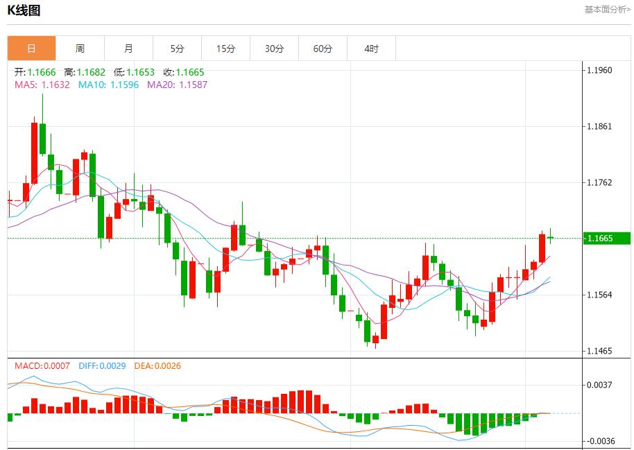Click the 开 opening price readout
Screen dimensions: 634x450
point(35,72)
